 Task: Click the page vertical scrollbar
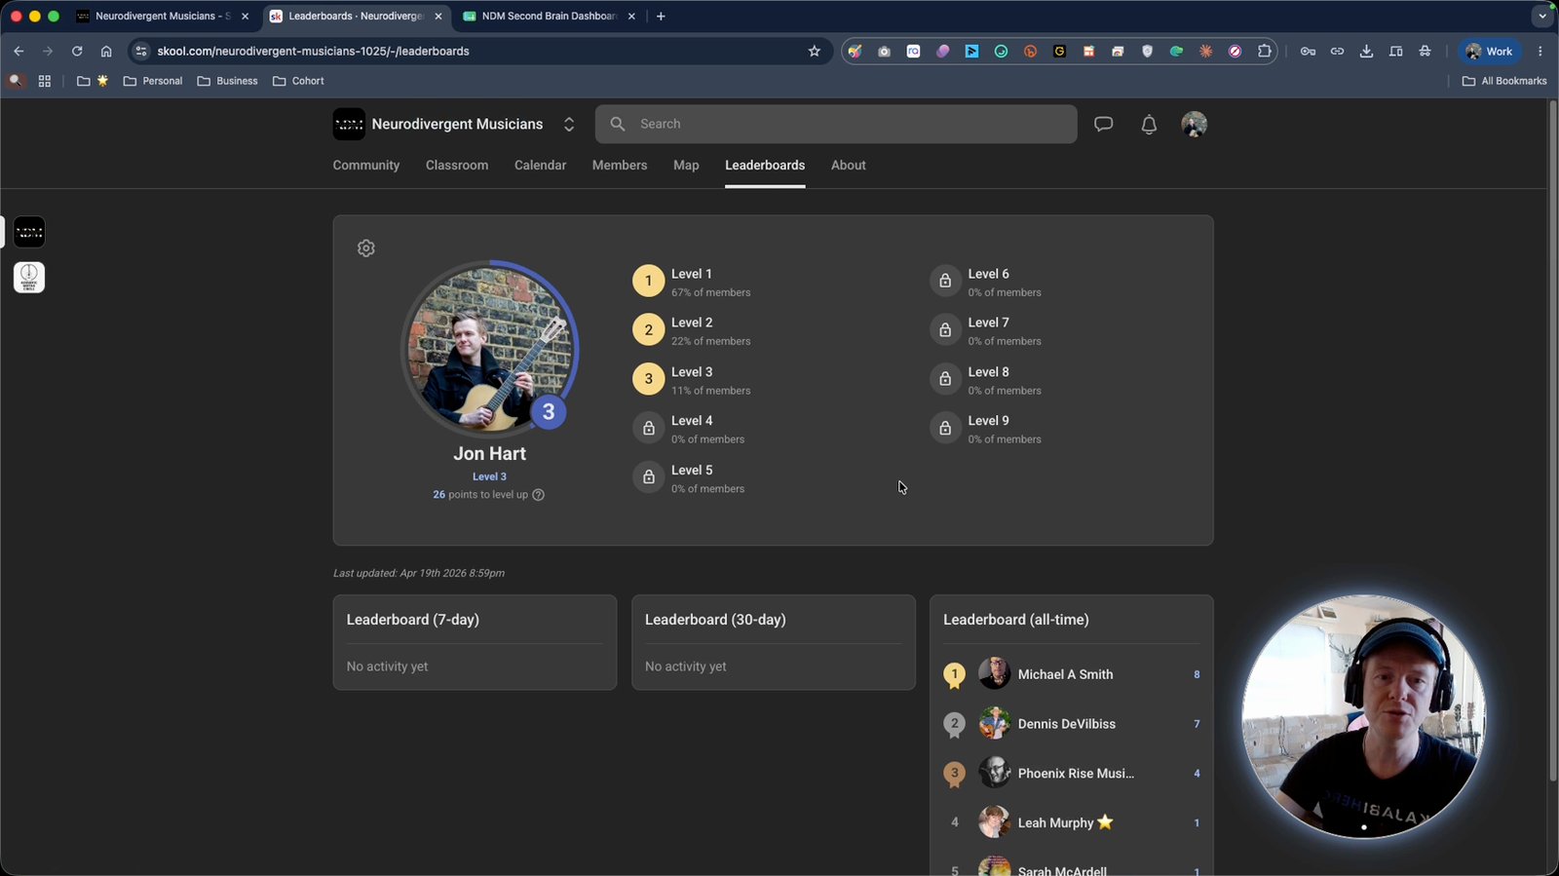[x=1552, y=438]
